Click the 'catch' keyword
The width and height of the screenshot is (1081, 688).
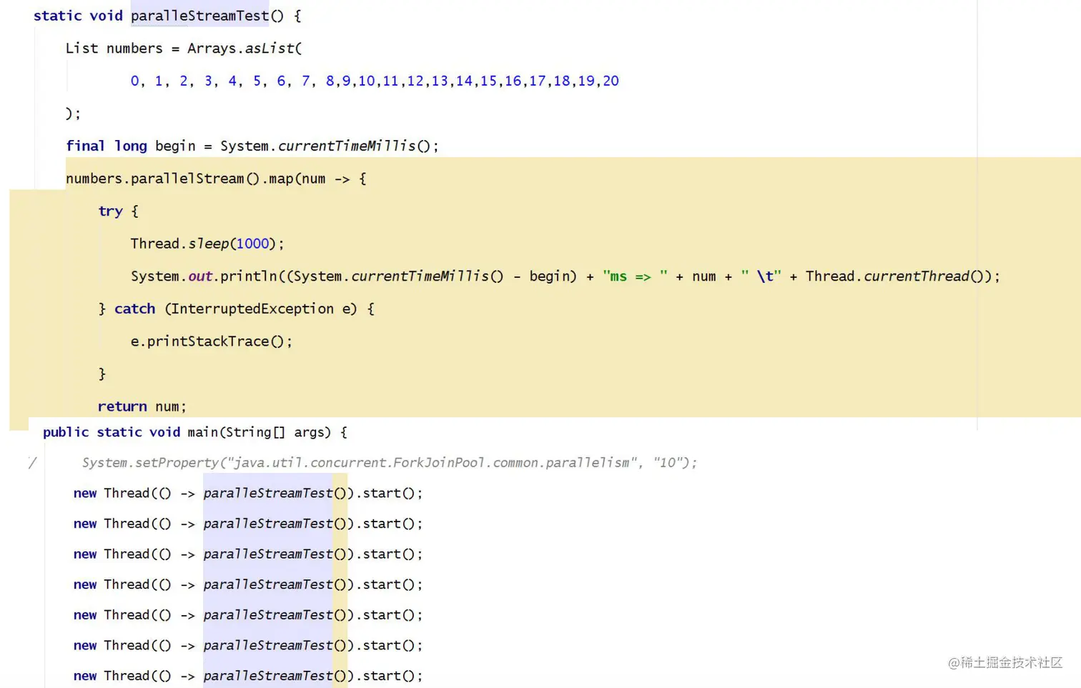click(134, 309)
